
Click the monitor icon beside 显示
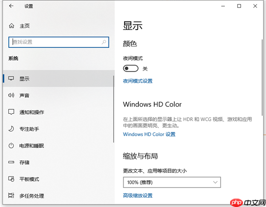pos(11,78)
